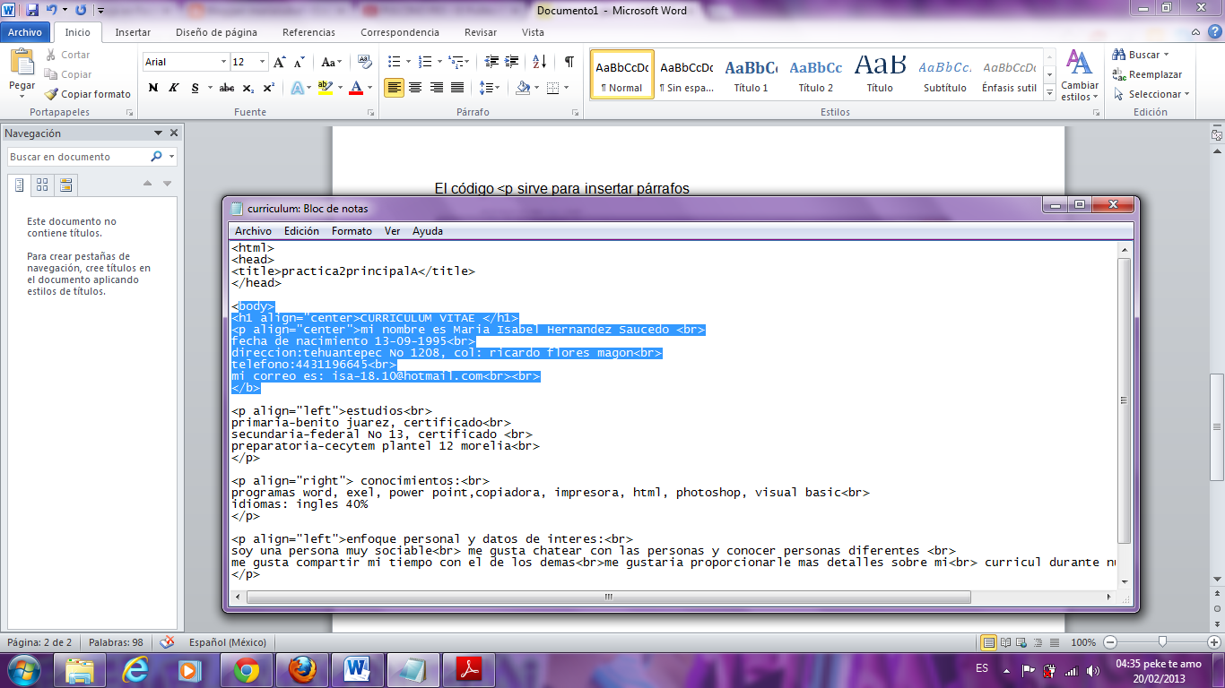Switch to print layout view in status bar

(988, 642)
